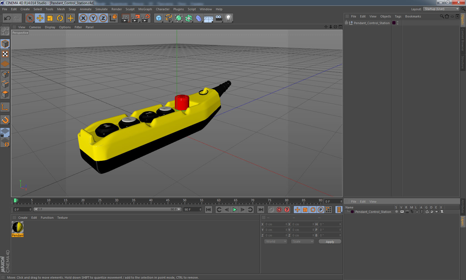Open the MoGraph menu
The height and width of the screenshot is (280, 466).
pos(145,9)
